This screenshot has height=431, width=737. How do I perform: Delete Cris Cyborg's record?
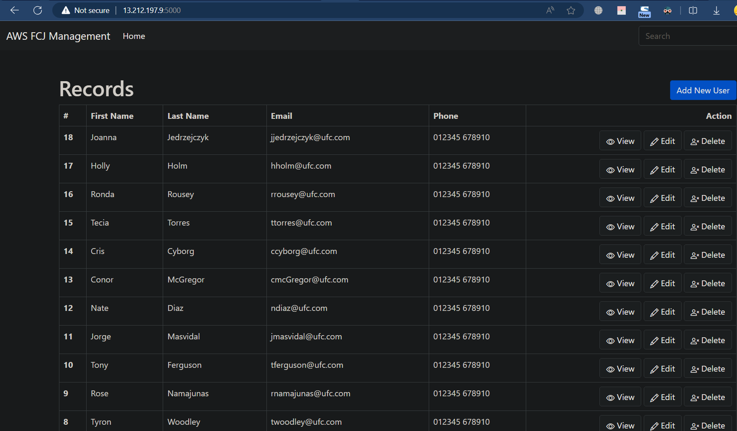pos(708,255)
